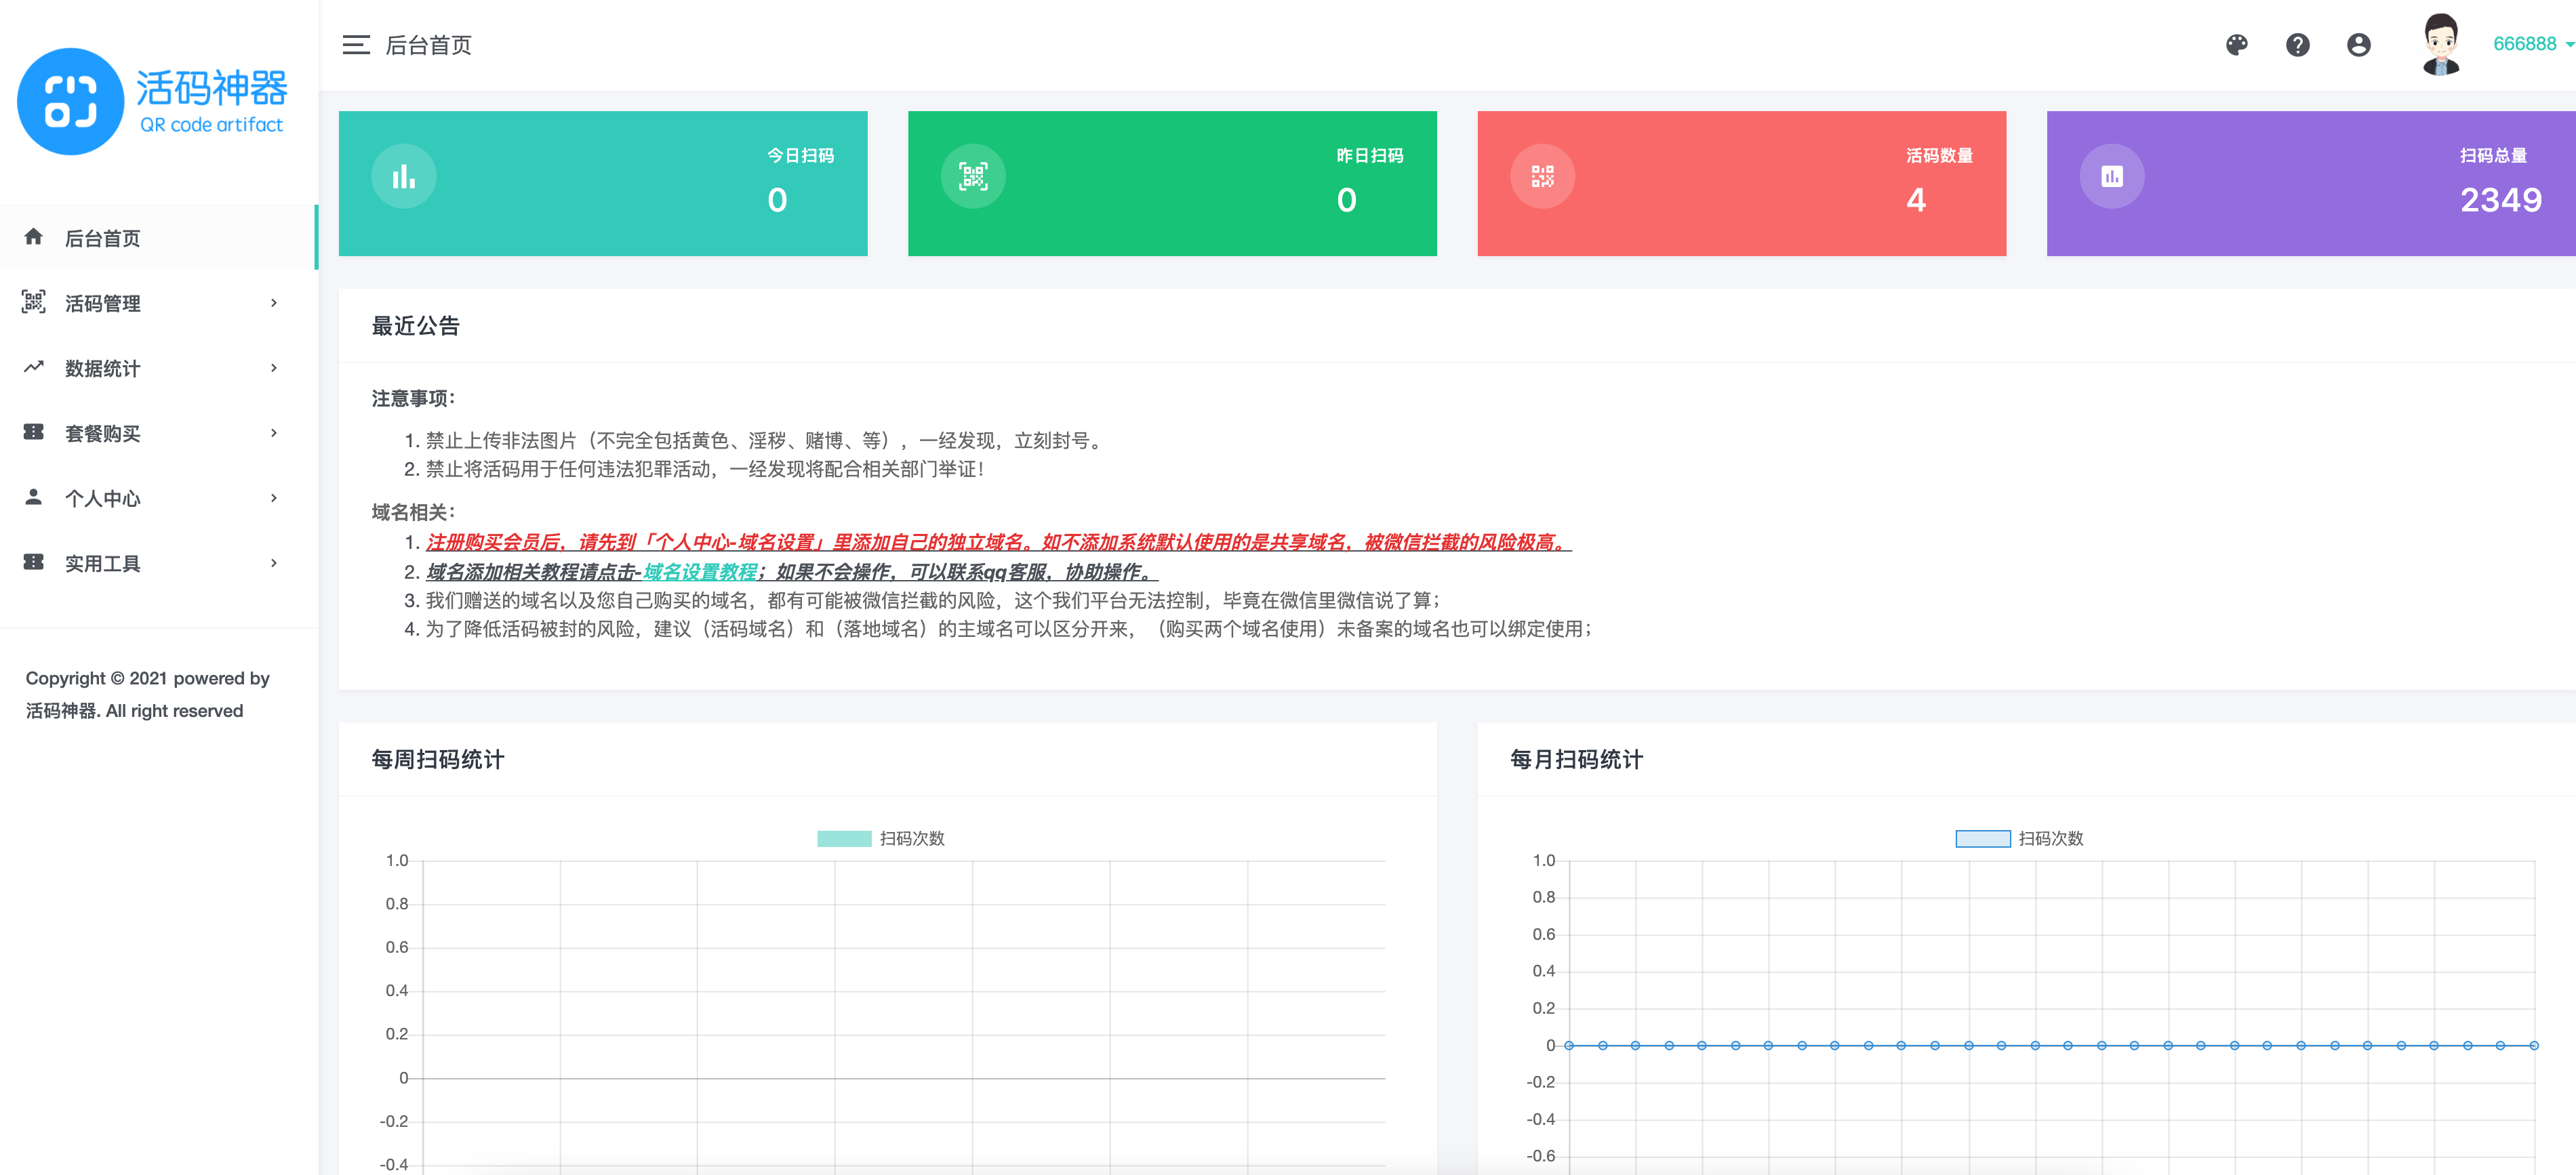Click the help question mark icon
The height and width of the screenshot is (1175, 2576).
pos(2298,45)
